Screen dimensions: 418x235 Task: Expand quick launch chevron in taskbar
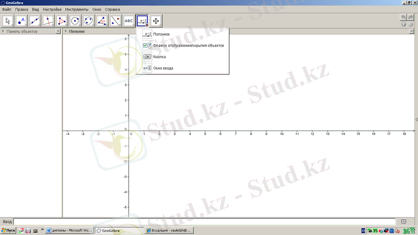tap(42, 229)
